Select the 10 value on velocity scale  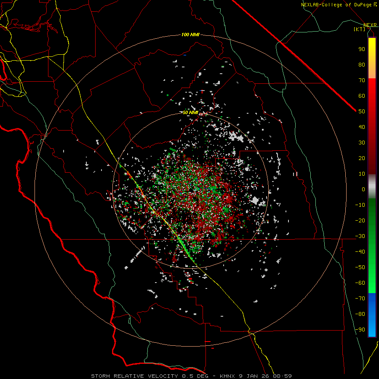pos(362,174)
